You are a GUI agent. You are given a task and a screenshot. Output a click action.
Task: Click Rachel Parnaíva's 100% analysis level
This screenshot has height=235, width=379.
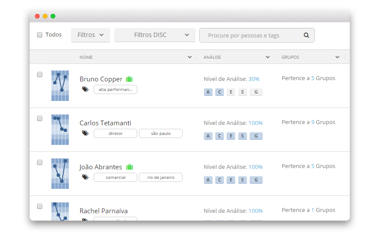255,211
